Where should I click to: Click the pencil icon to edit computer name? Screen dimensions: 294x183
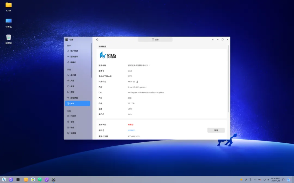[137, 82]
